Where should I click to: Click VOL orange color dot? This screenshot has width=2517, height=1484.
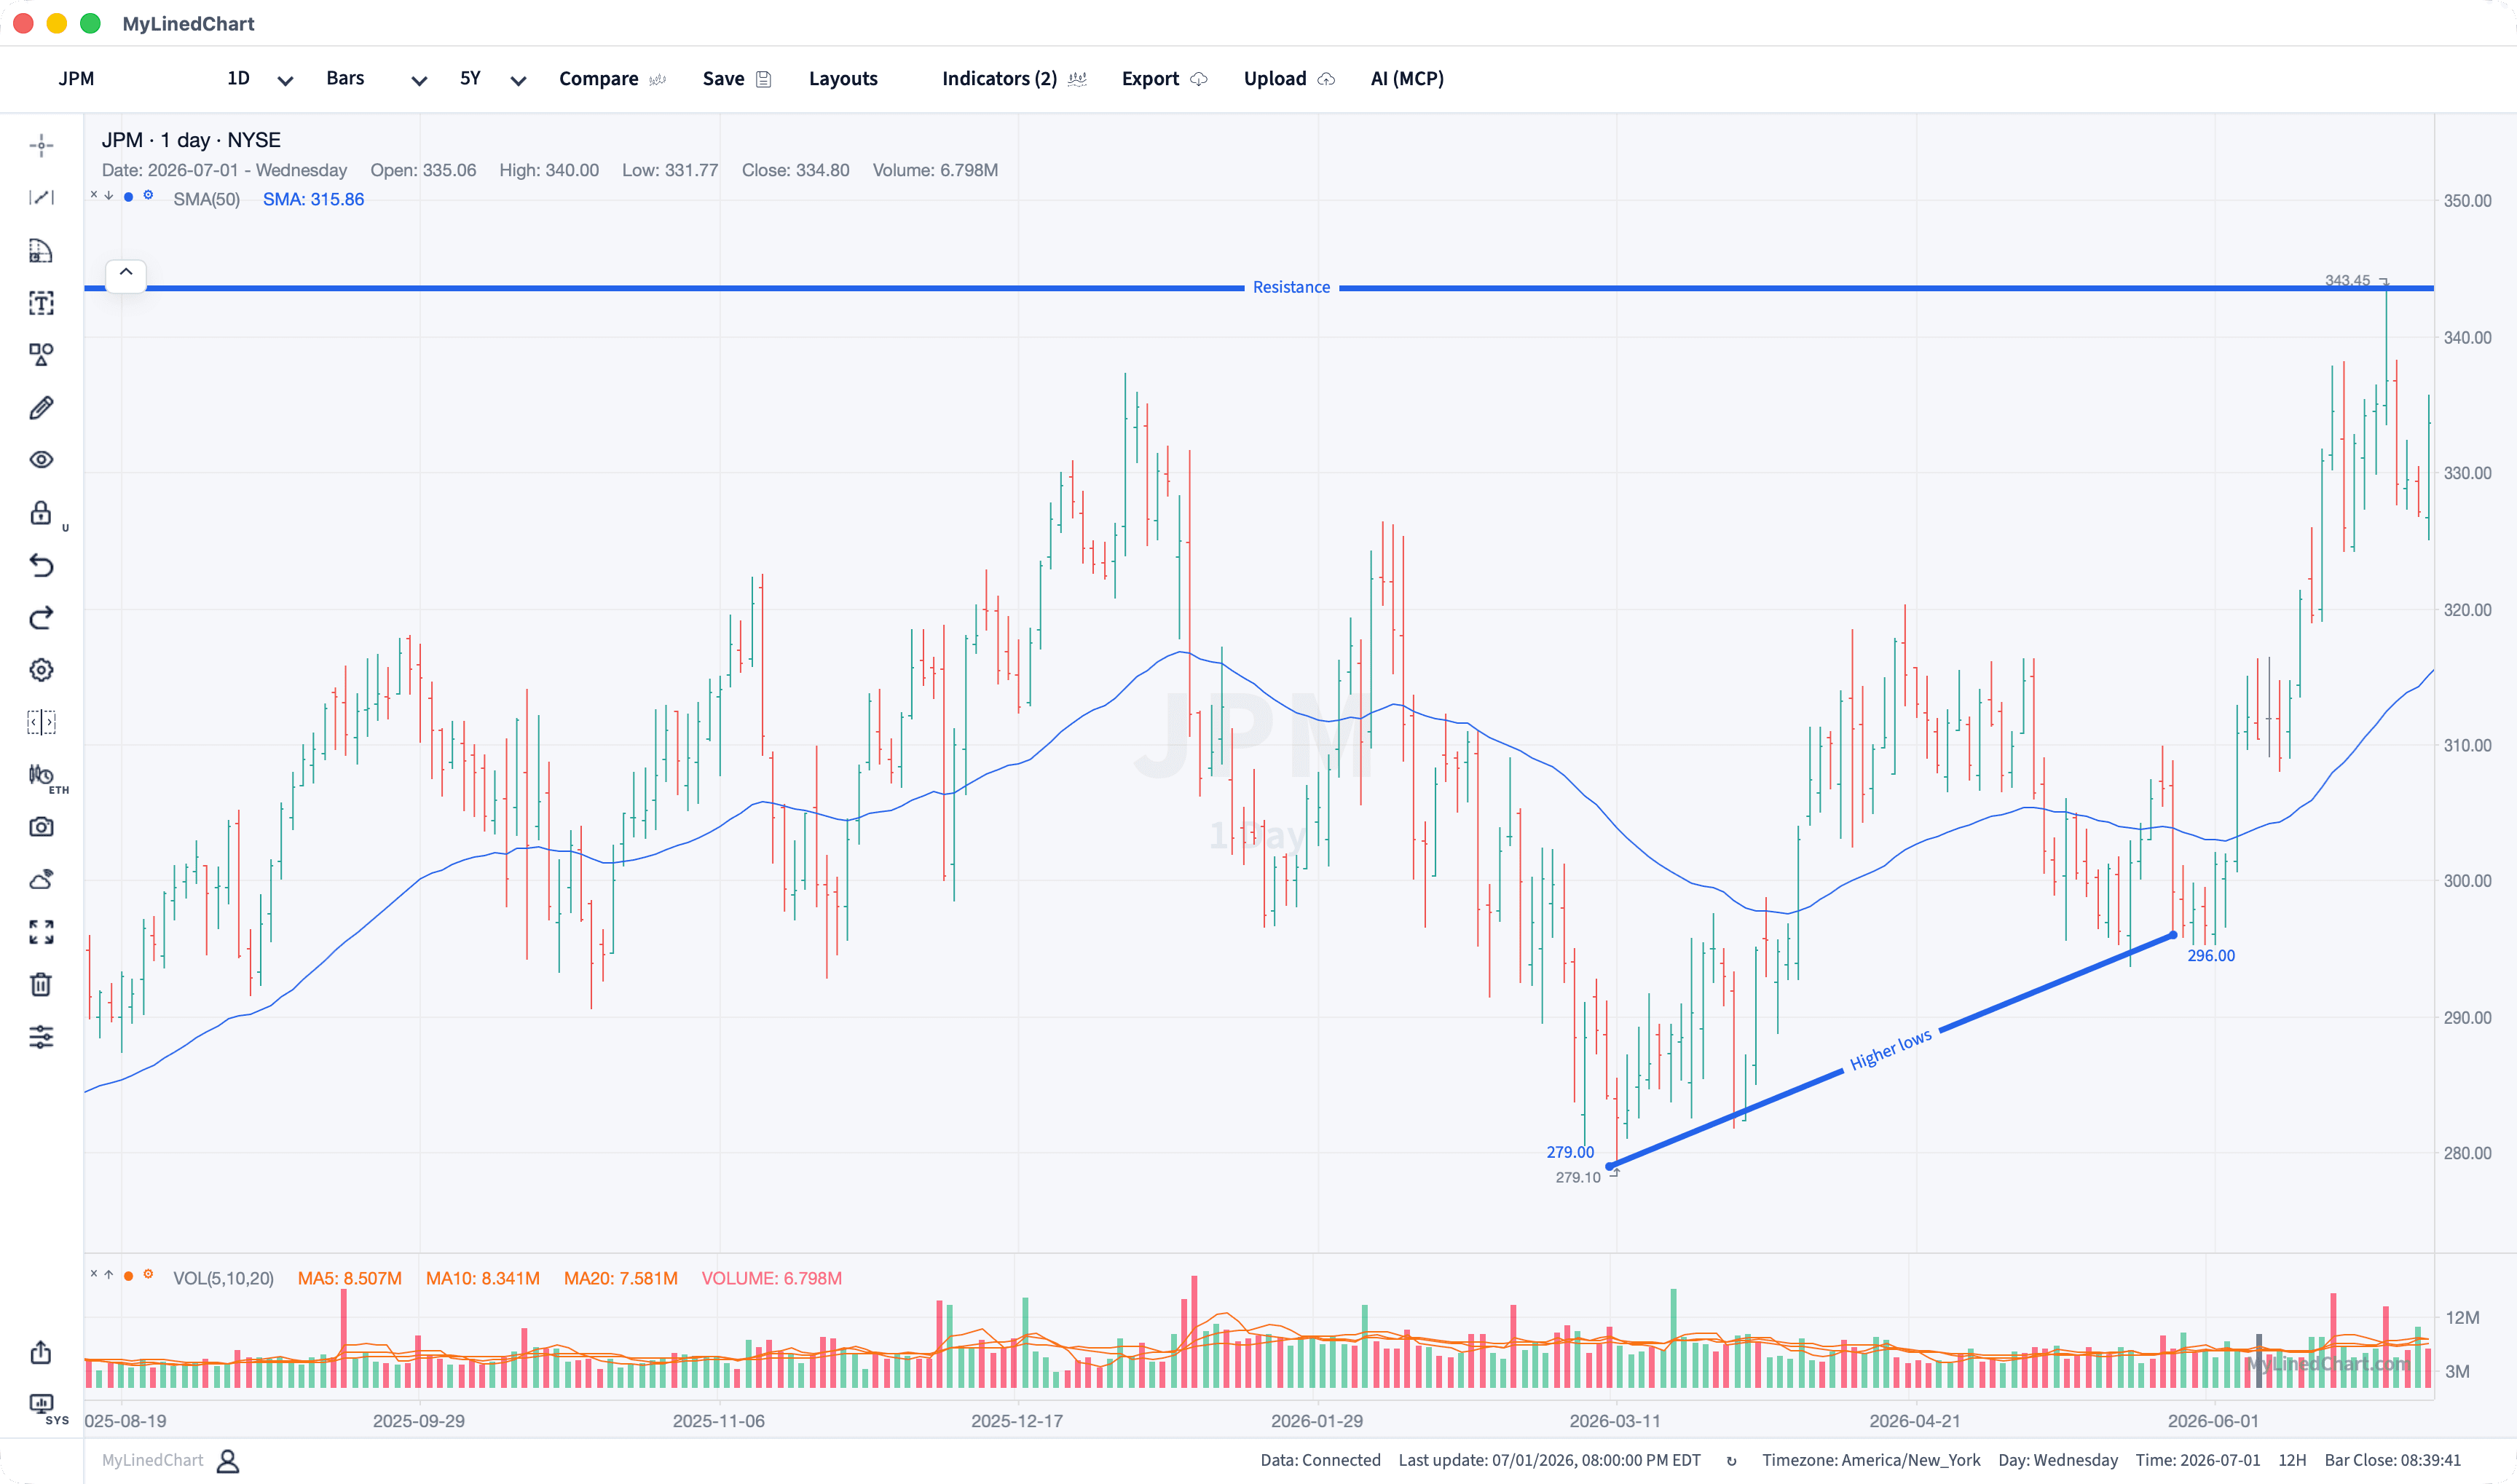click(x=128, y=1276)
